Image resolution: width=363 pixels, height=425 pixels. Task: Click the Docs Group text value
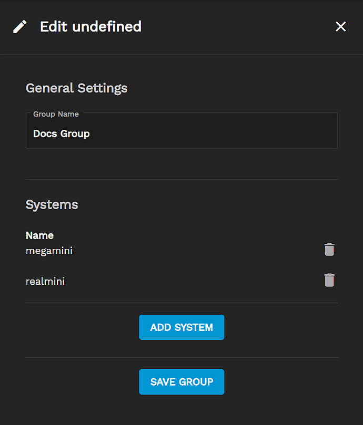click(62, 133)
